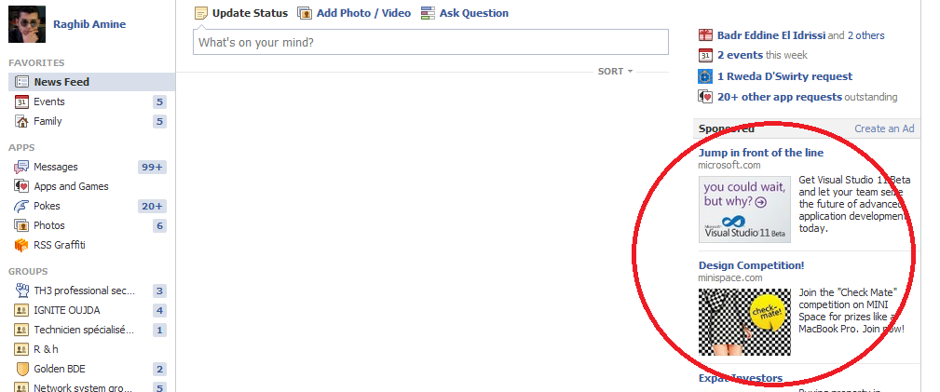Select Add Photo / Video

(x=363, y=13)
